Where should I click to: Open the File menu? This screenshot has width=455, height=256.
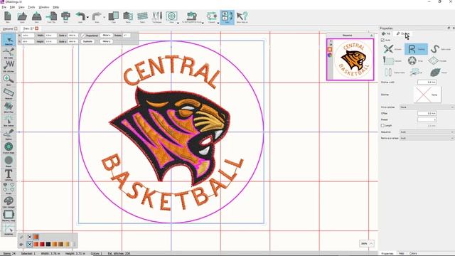(x=4, y=7)
